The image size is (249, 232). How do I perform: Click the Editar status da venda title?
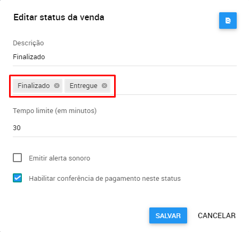[x=59, y=18]
